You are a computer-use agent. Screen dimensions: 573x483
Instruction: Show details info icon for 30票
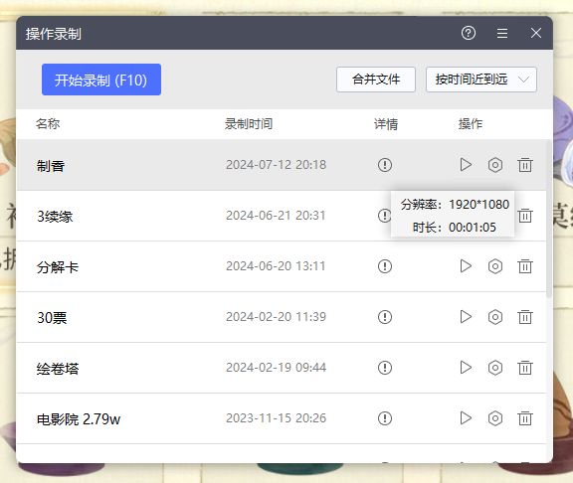pyautogui.click(x=385, y=317)
